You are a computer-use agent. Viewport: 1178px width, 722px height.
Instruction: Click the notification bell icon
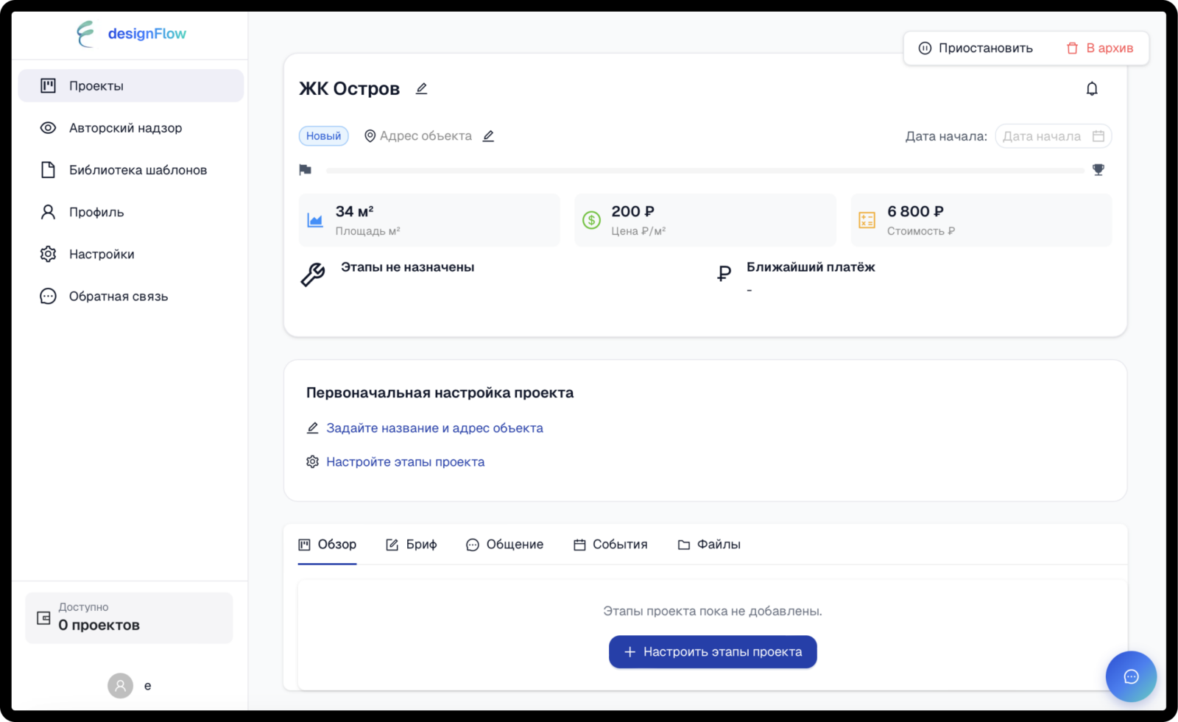[x=1092, y=89]
